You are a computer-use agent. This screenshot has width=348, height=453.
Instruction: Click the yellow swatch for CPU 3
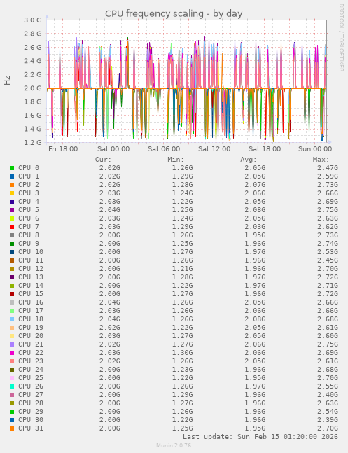click(12, 193)
